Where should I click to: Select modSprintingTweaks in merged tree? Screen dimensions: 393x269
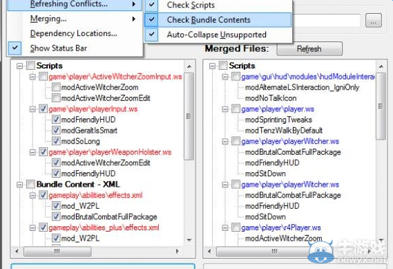coord(278,120)
